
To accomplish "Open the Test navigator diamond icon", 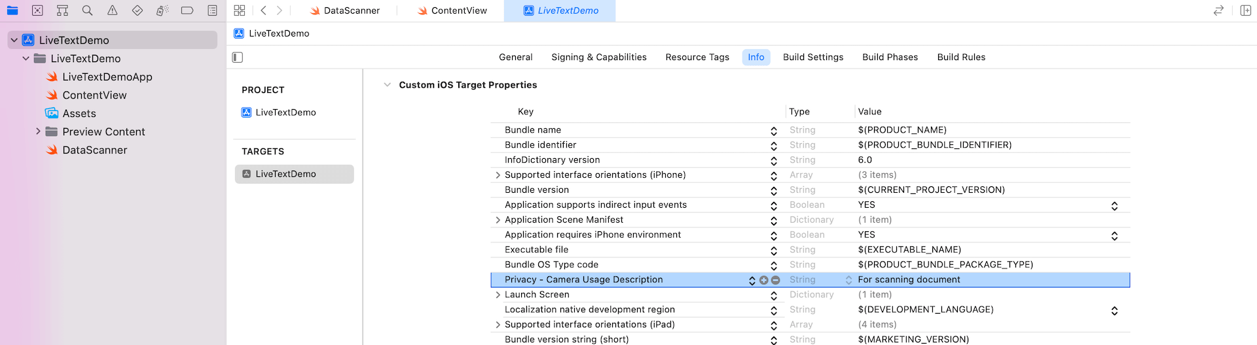I will click(x=137, y=10).
